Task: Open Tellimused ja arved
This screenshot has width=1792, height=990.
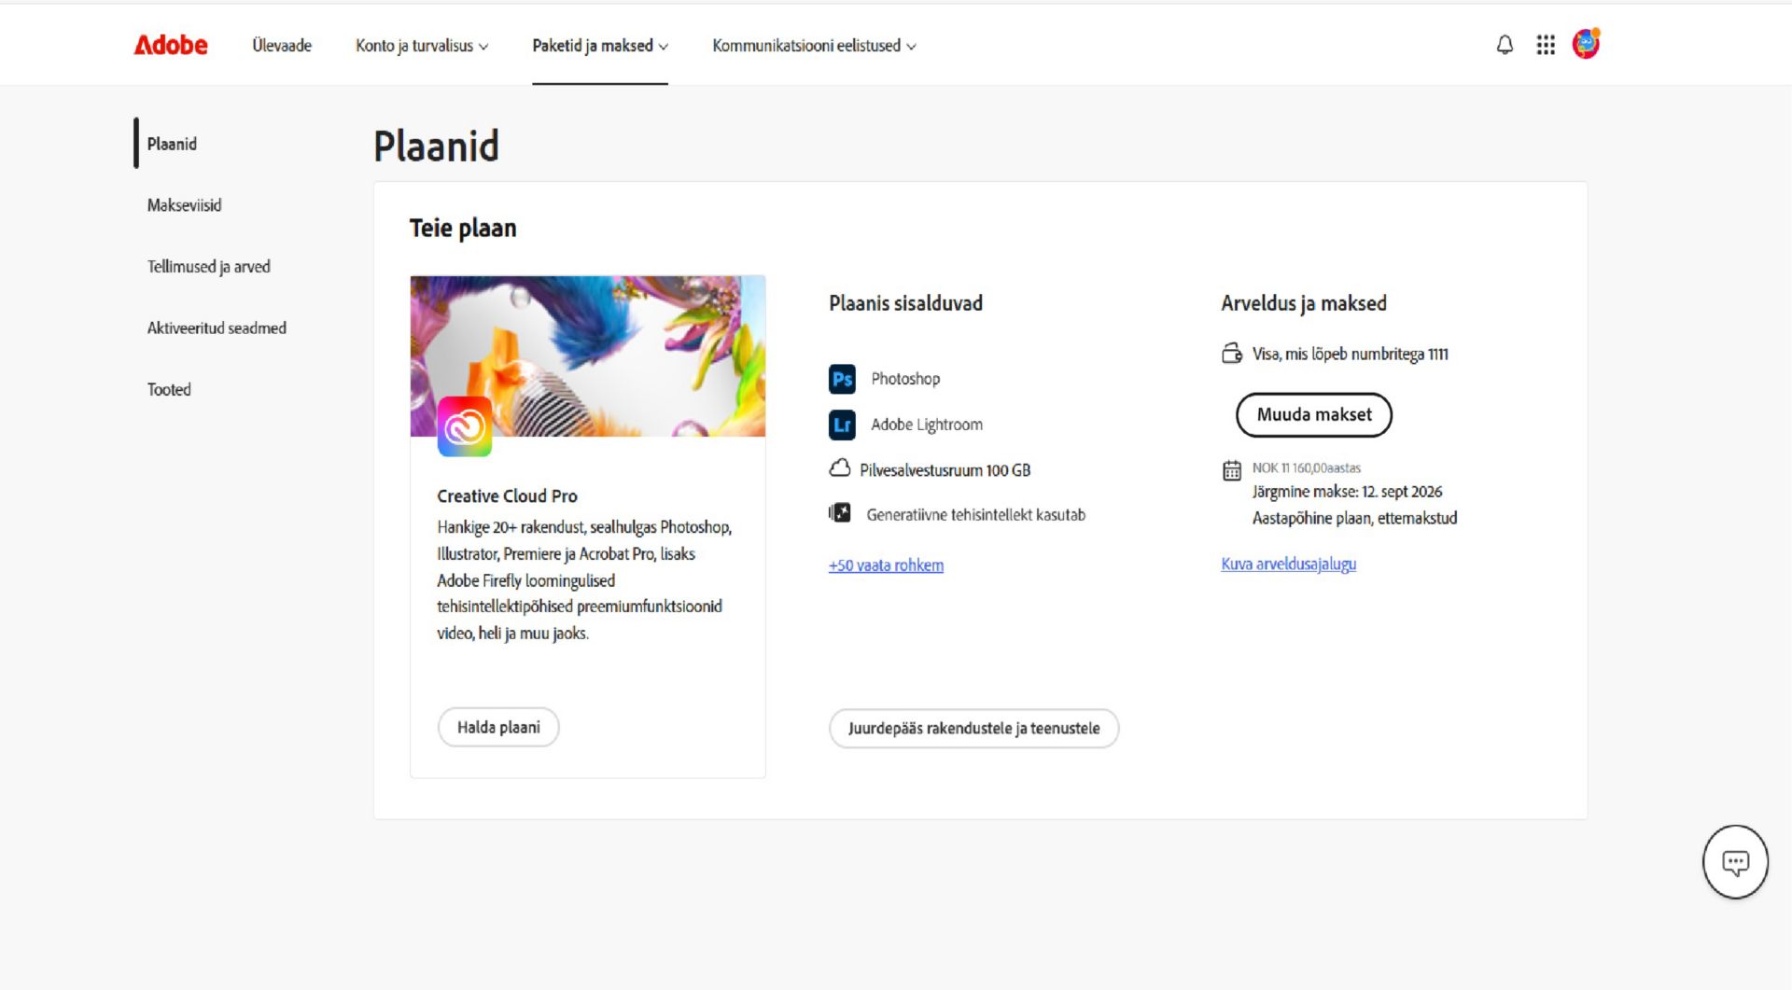Action: coord(208,266)
